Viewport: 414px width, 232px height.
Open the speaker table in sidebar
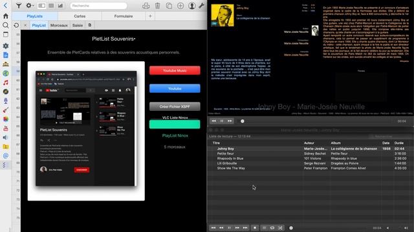point(6,137)
